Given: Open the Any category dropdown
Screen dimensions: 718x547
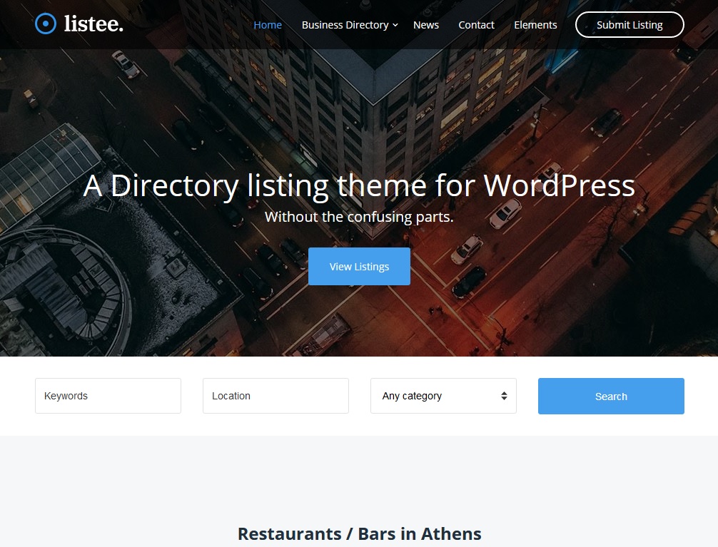Looking at the screenshot, I should (x=443, y=396).
